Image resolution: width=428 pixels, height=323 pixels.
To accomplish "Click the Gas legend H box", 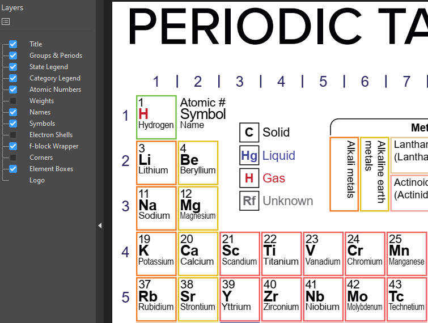I will tap(249, 178).
